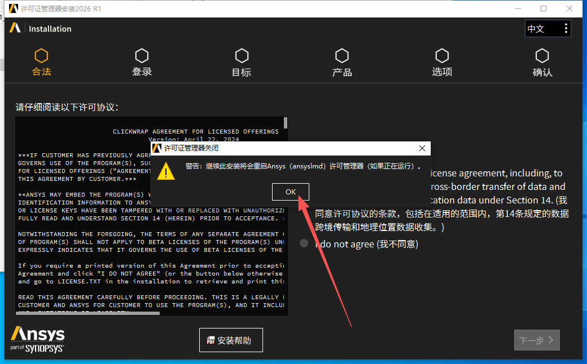Click the 产品 step hexagon icon
The height and width of the screenshot is (364, 587).
point(341,56)
